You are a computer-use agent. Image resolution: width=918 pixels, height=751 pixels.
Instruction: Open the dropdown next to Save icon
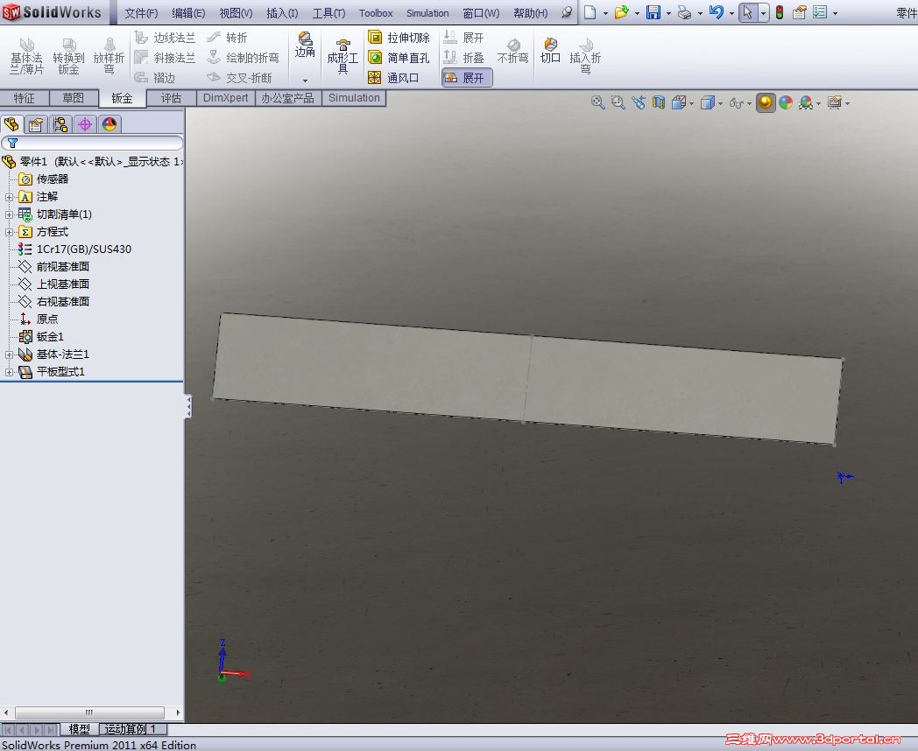[668, 13]
